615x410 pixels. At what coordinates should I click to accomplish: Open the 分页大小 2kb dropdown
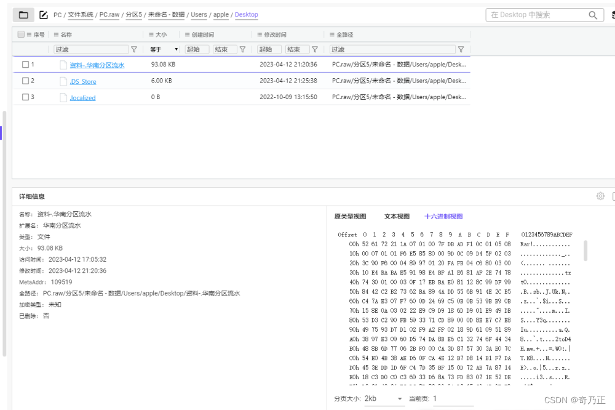point(384,399)
